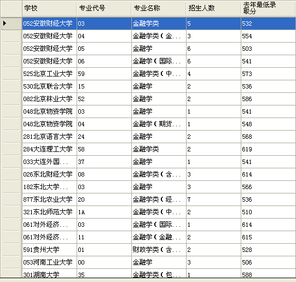Select the 财政学类 major name cell
296x282 pixels.
(x=159, y=250)
